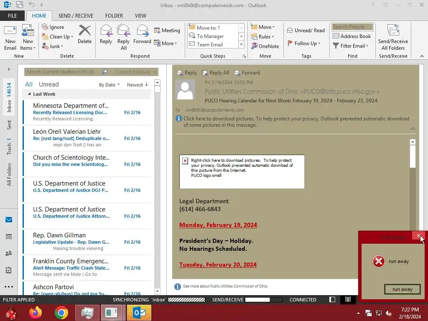
Task: Switch to People view icon
Action: tap(9, 253)
